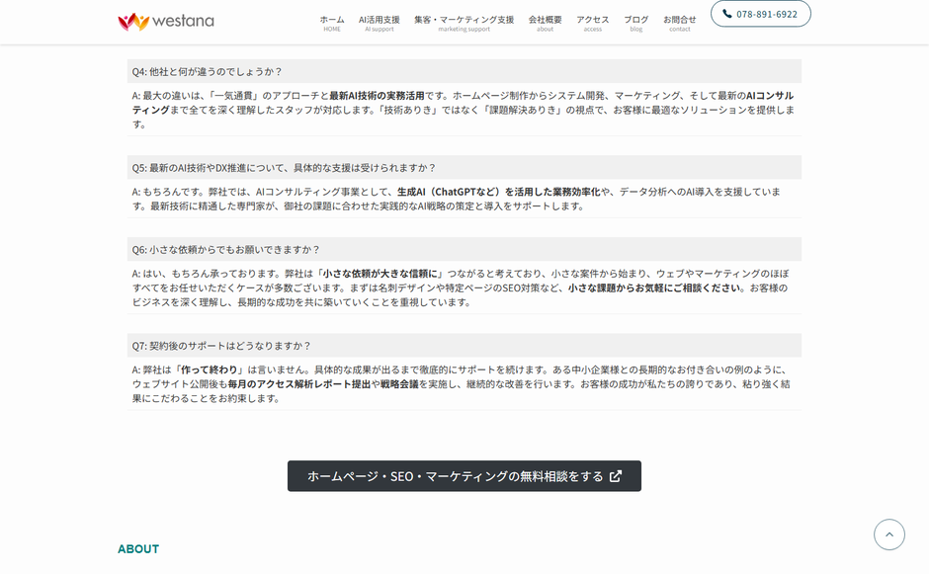Image resolution: width=929 pixels, height=574 pixels.
Task: Select the Q5 最新のAI技術やDX推進 question
Action: point(464,168)
